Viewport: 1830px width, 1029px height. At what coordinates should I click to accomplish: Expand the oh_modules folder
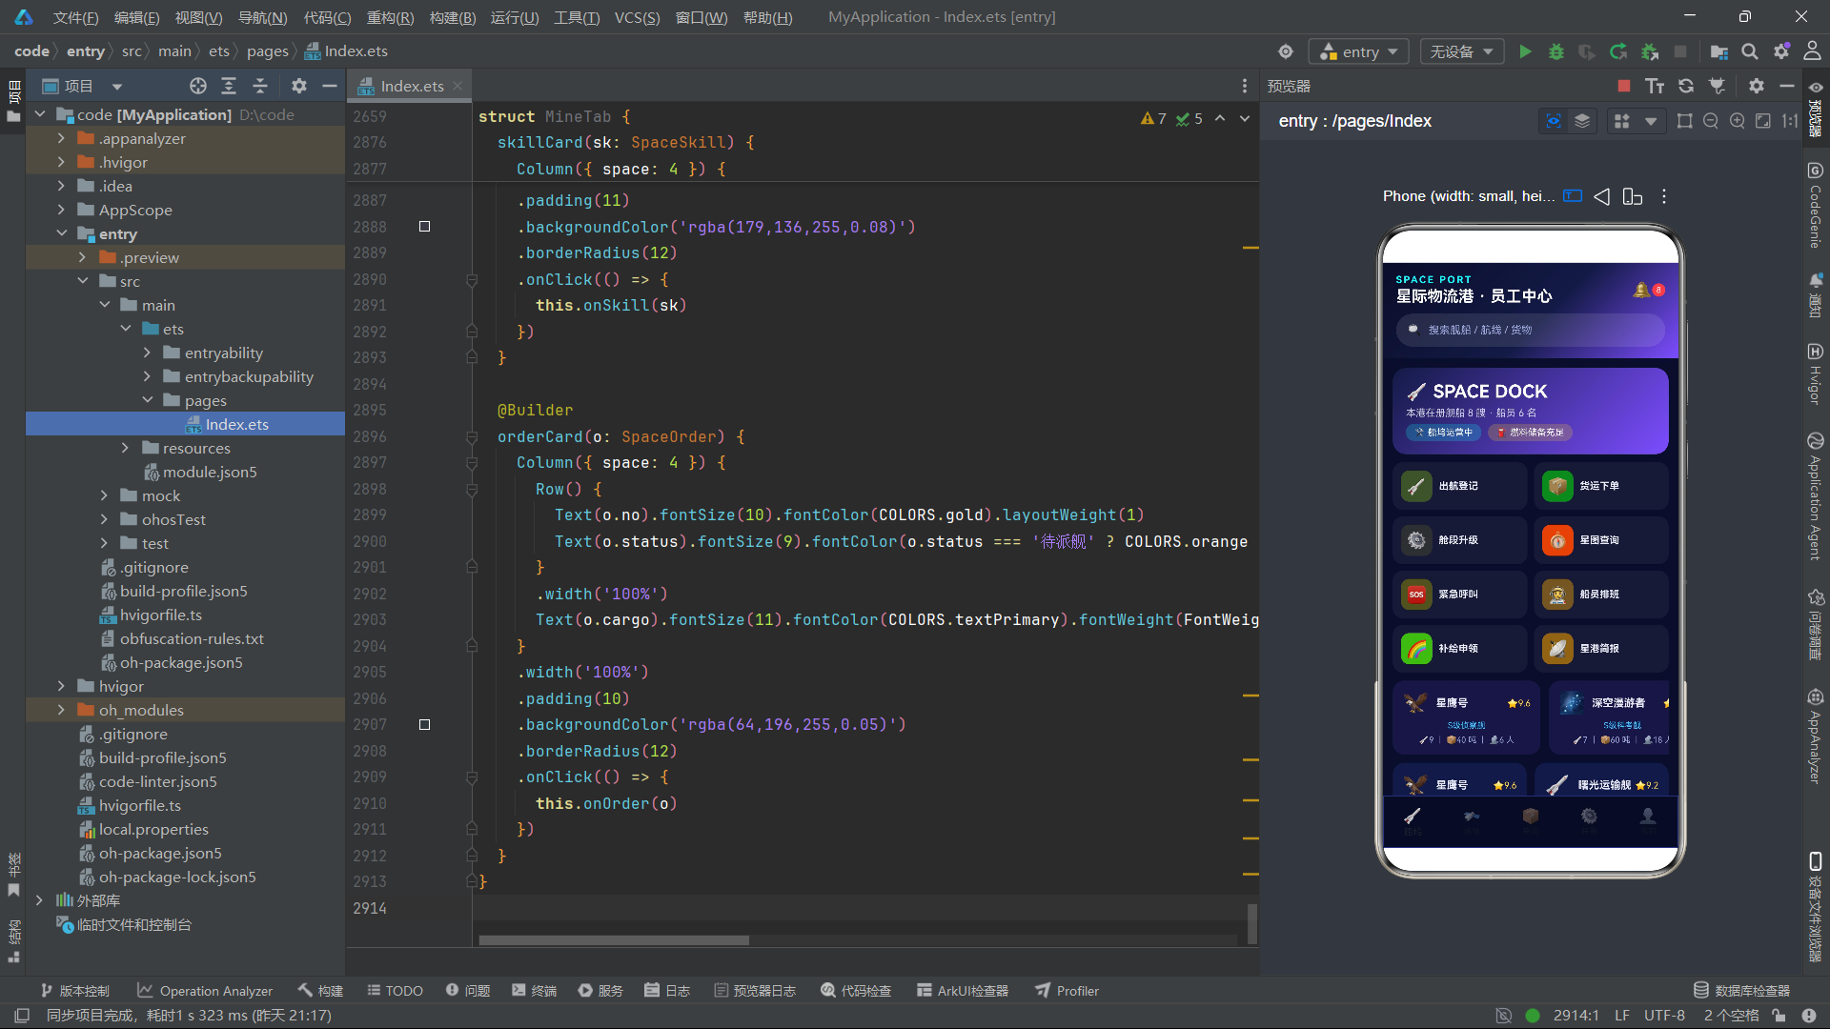[x=62, y=710]
